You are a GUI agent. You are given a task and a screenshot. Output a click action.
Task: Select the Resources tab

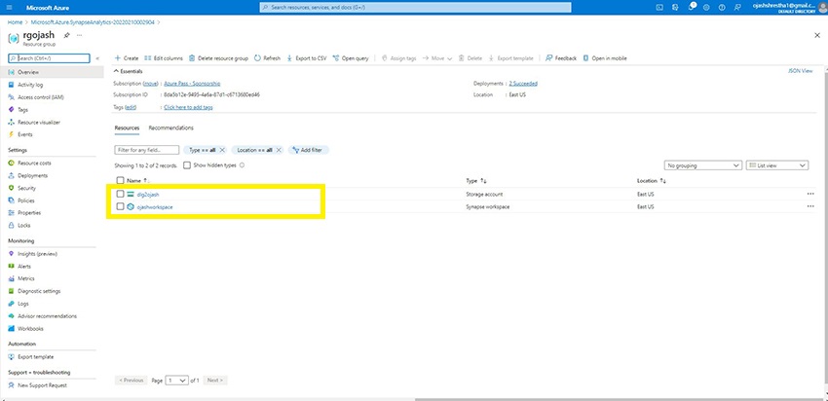point(127,128)
